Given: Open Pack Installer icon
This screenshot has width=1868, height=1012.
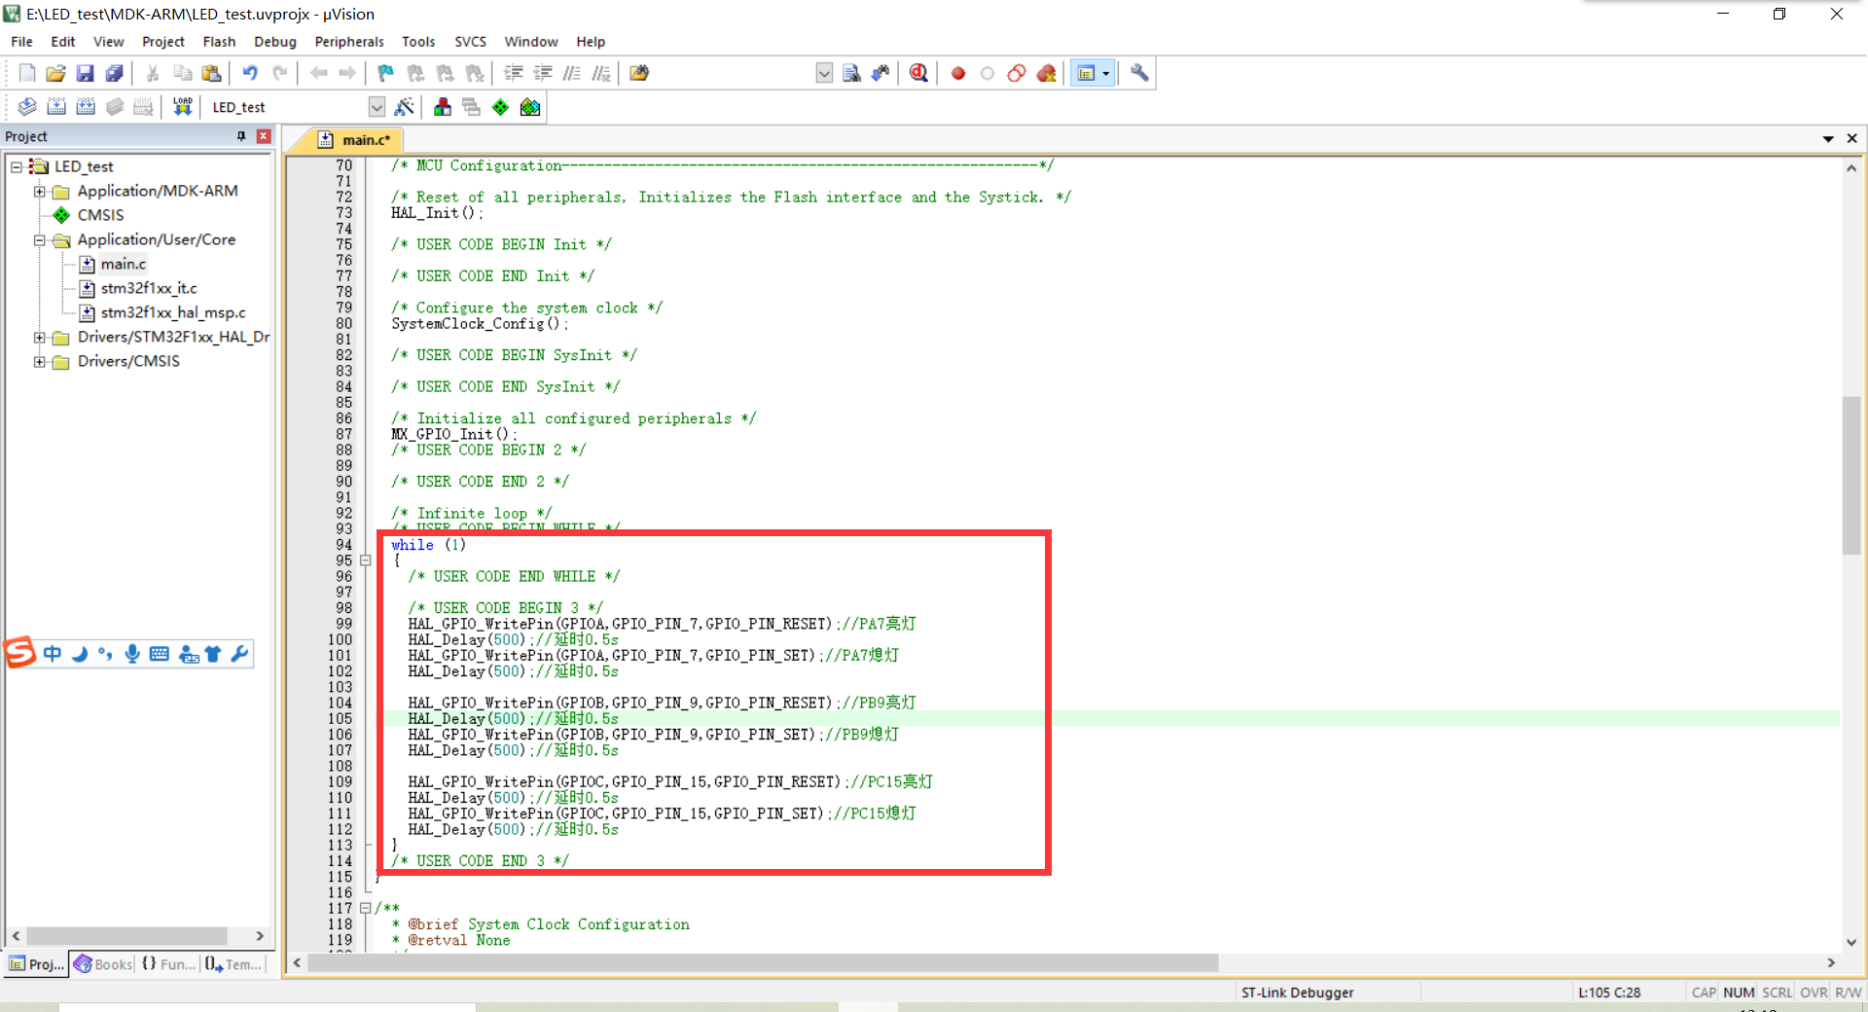Looking at the screenshot, I should coord(530,107).
